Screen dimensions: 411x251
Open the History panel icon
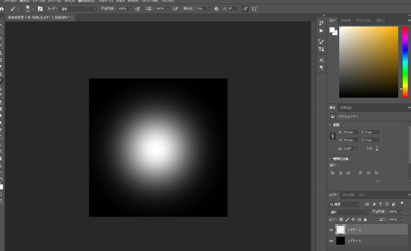pyautogui.click(x=321, y=23)
